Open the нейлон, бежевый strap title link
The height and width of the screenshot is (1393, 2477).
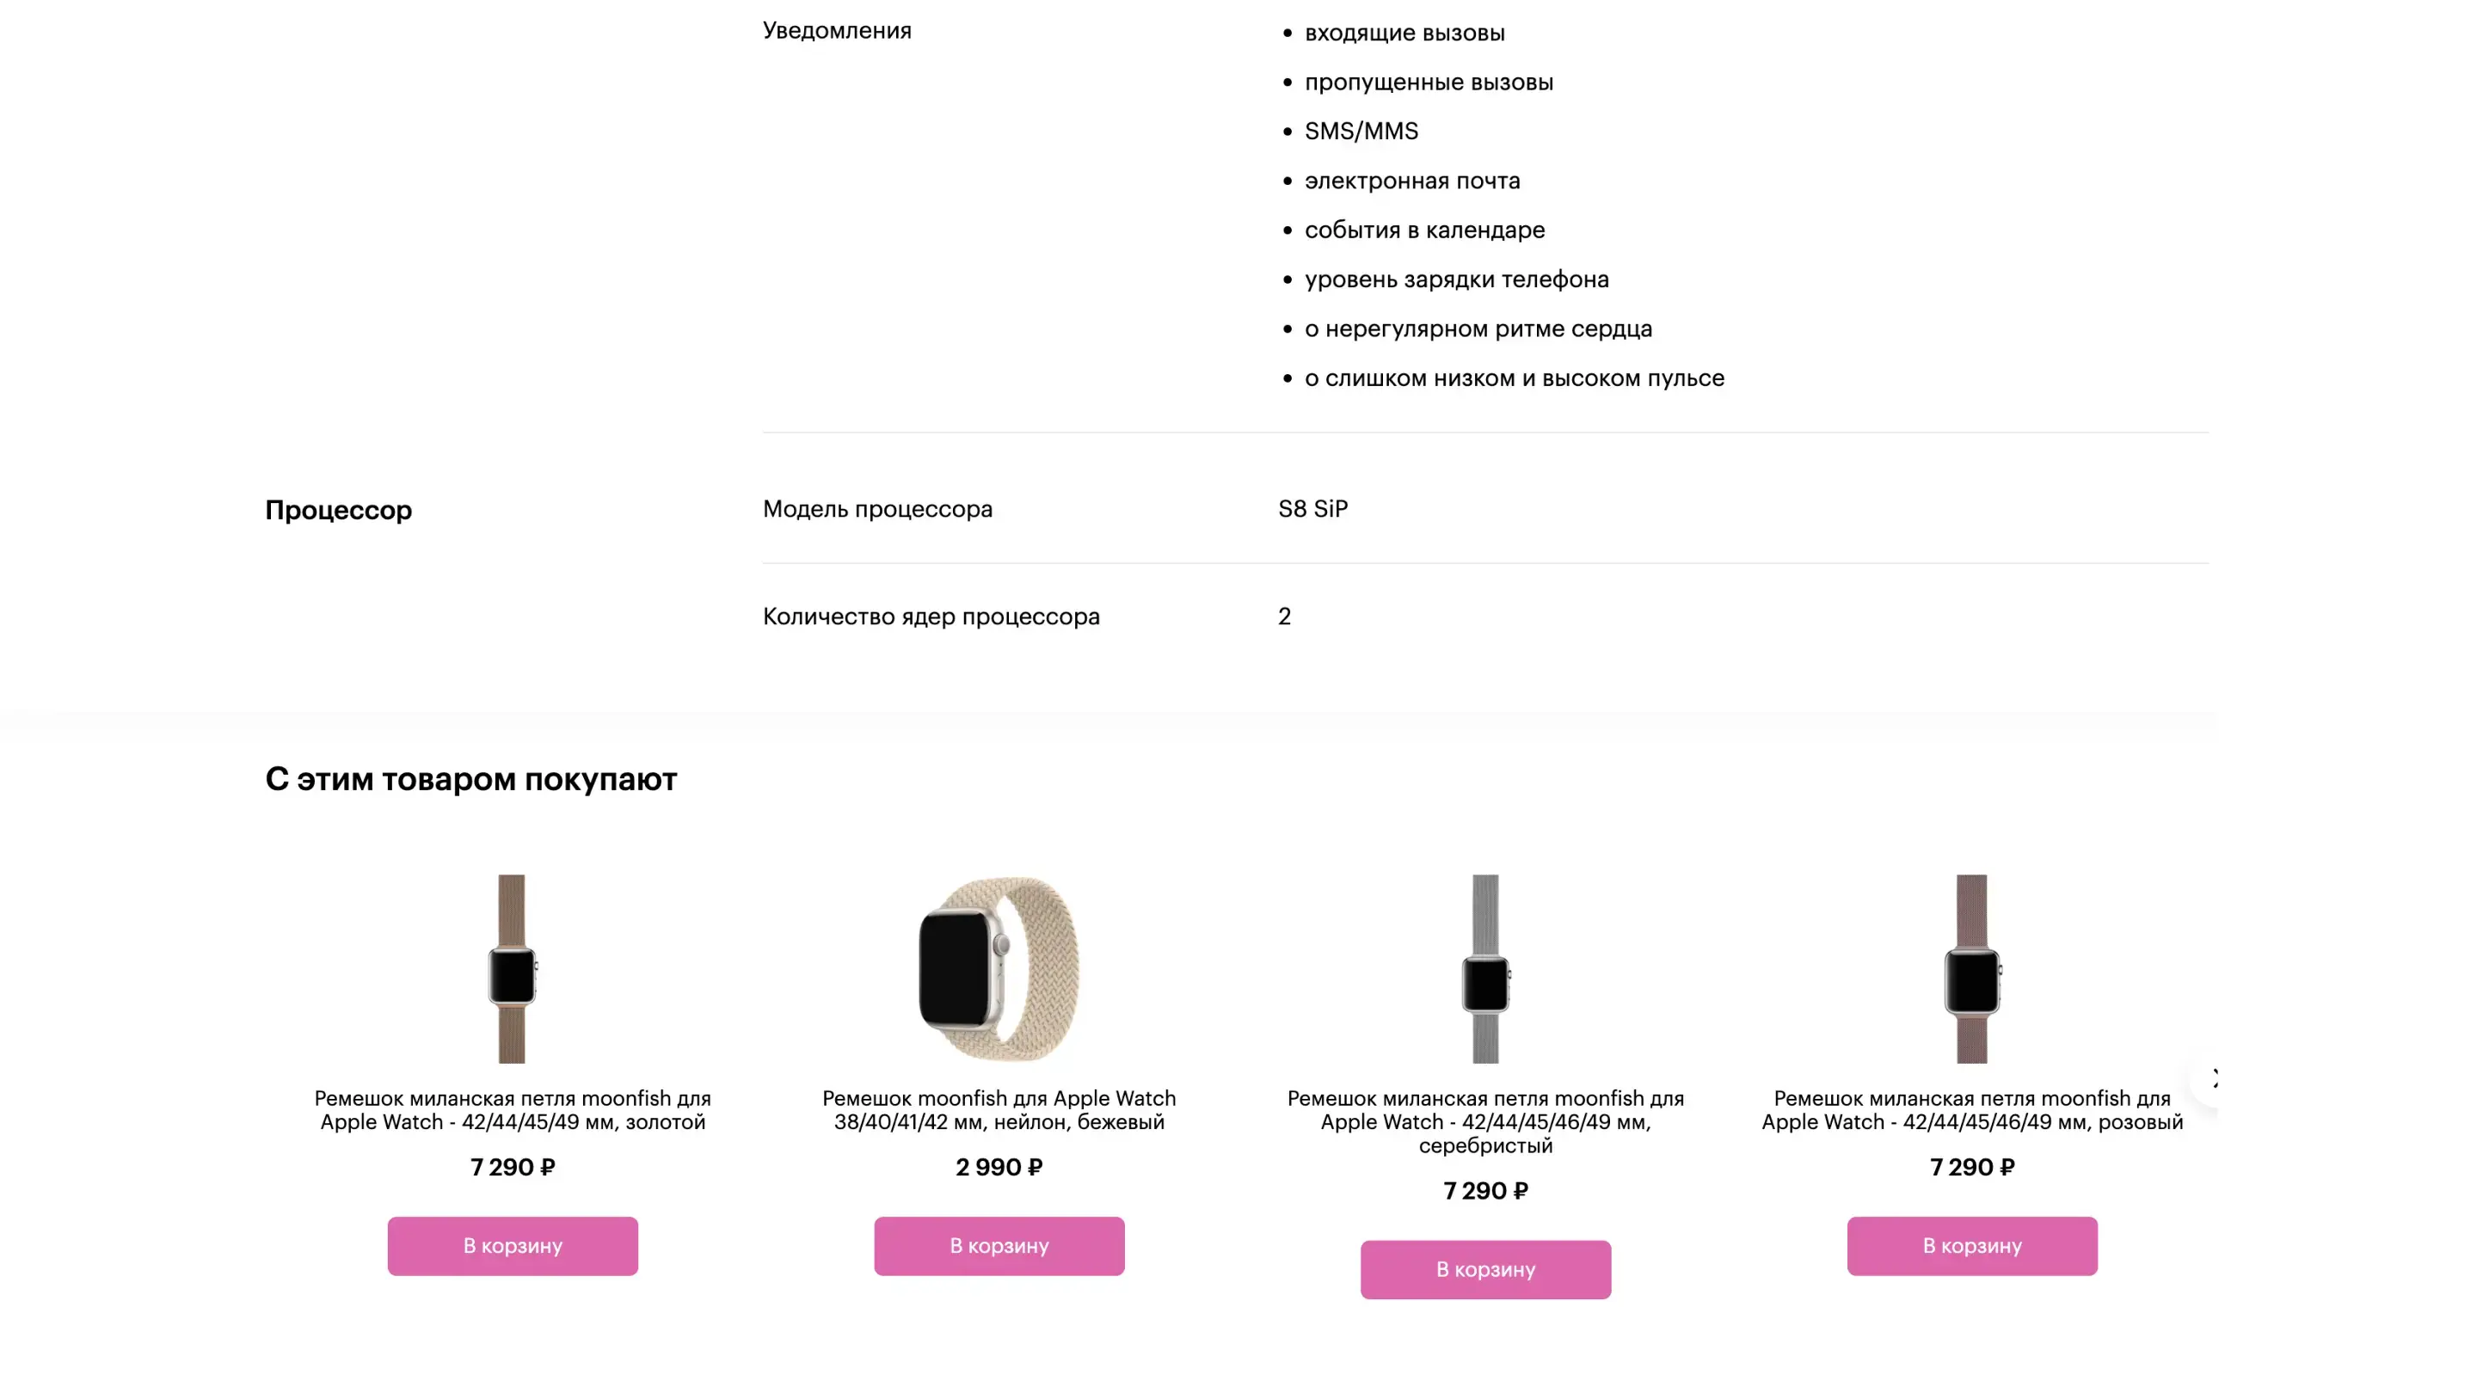[999, 1109]
